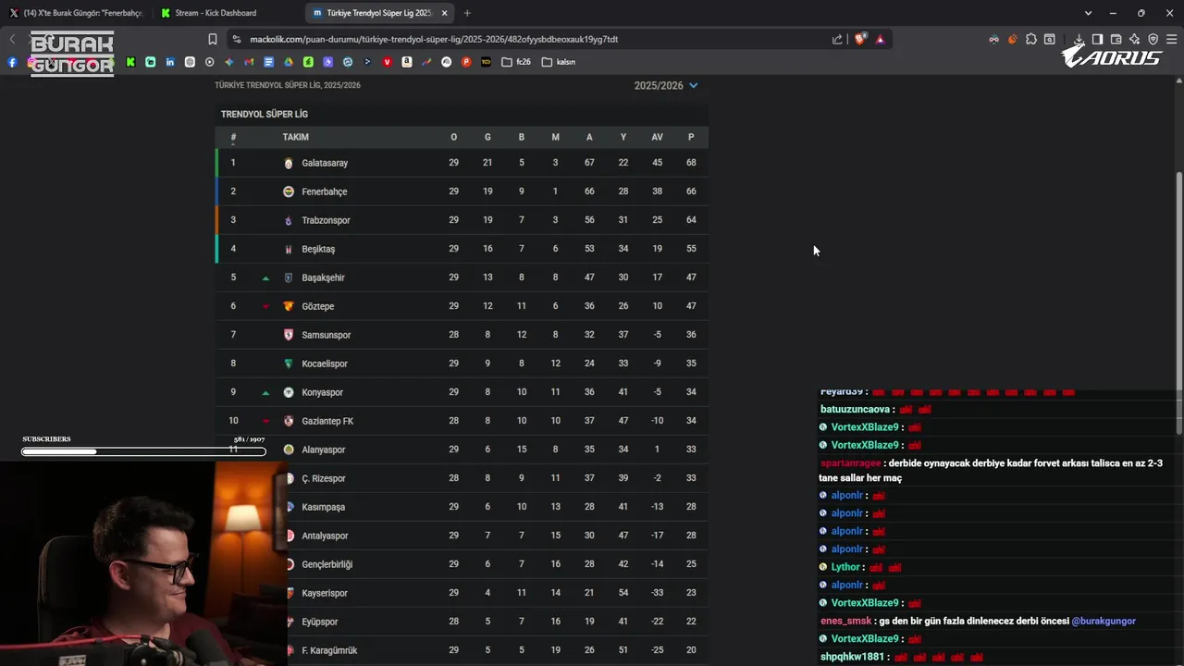Open the LinkedIn bookmark icon
This screenshot has width=1184, height=666.
pos(170,62)
